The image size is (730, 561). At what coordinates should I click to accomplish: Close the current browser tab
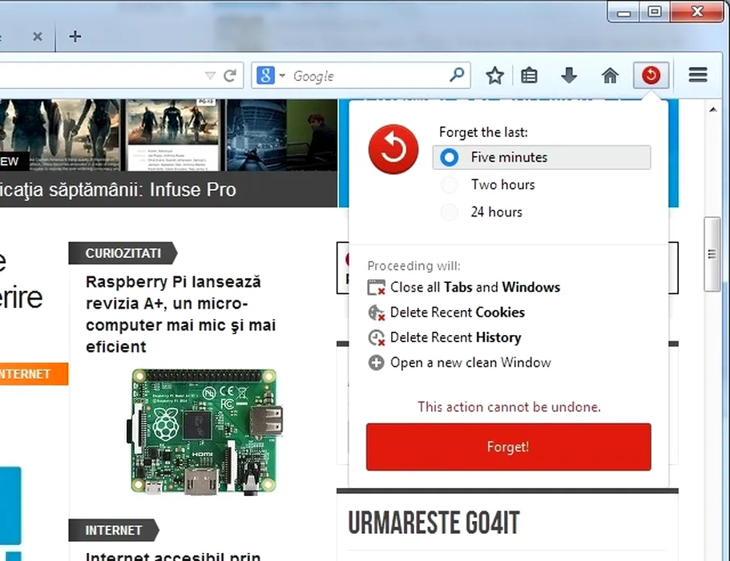[x=37, y=36]
